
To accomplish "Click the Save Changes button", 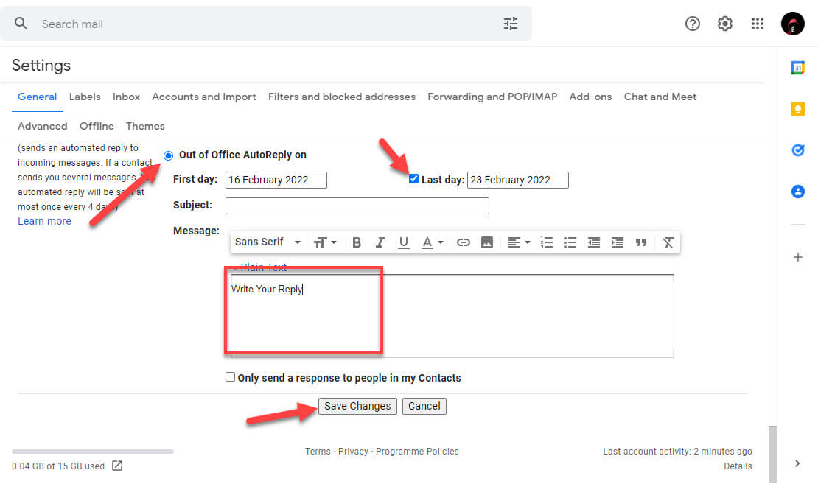I will 357,406.
